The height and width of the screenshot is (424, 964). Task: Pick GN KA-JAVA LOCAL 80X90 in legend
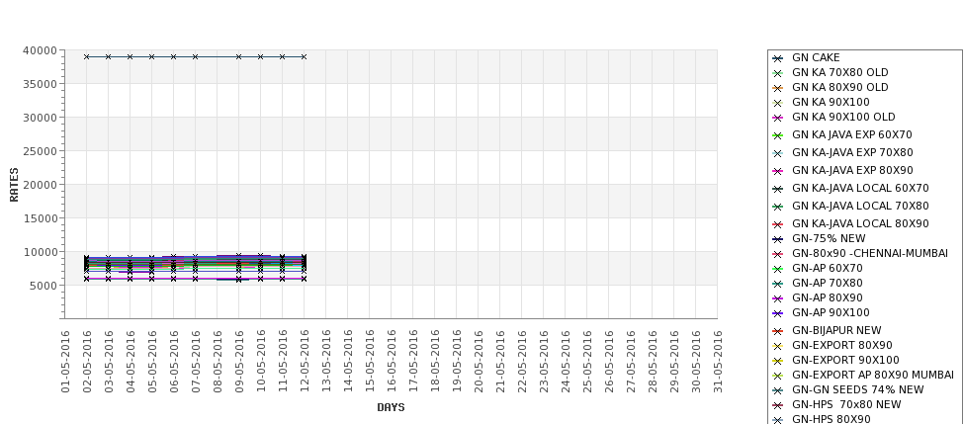tap(860, 223)
